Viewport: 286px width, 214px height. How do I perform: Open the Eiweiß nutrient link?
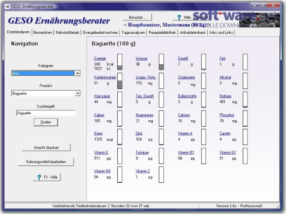coord(183,58)
